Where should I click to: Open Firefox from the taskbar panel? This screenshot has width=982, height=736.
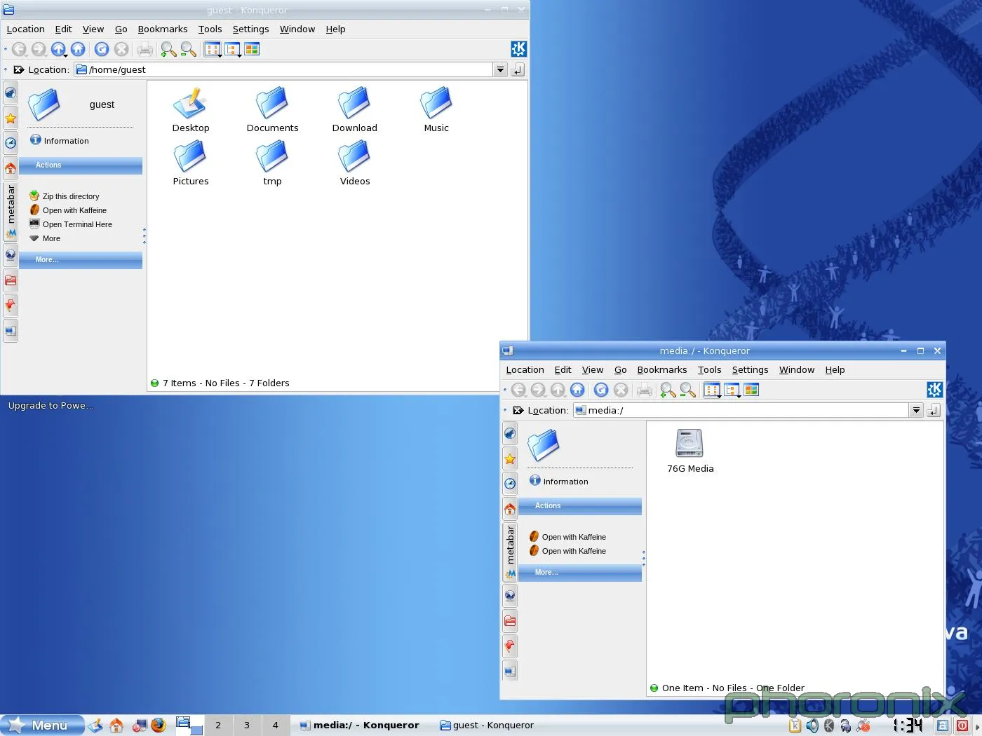(x=159, y=725)
